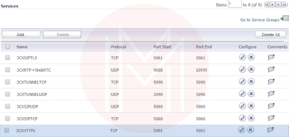Check the 3CXSIPTLS row checkbox
Viewport: 289px width, 137px height.
pos(7,58)
